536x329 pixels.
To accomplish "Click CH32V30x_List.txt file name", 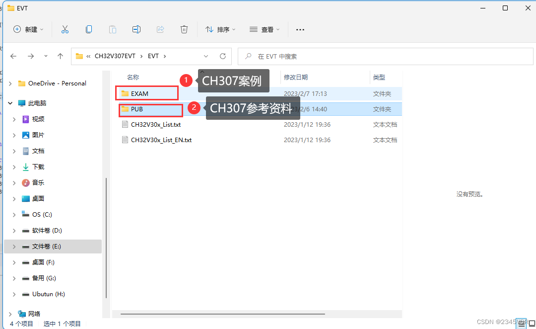I will 156,124.
